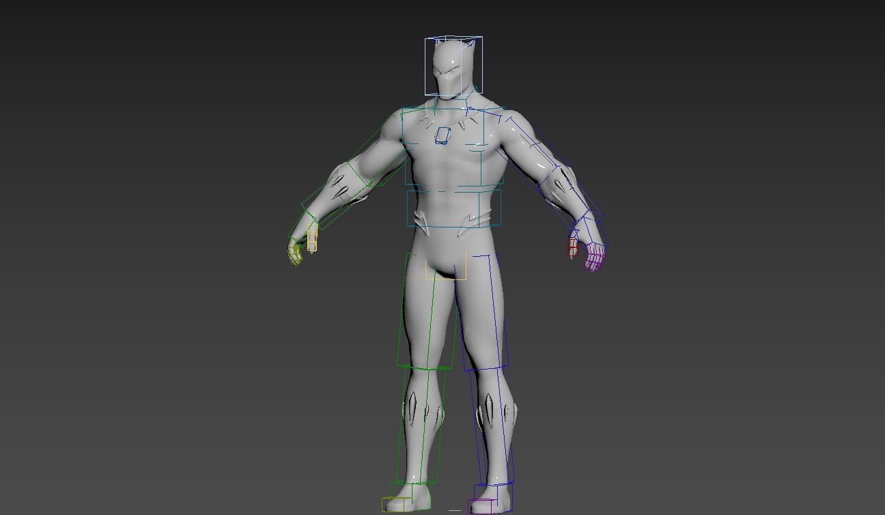Click the yellow pelvis bone at the crotch

446,275
